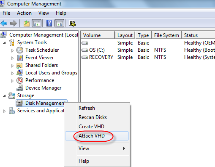Choose Refresh from the context menu
This screenshot has height=167, width=215.
(97, 108)
